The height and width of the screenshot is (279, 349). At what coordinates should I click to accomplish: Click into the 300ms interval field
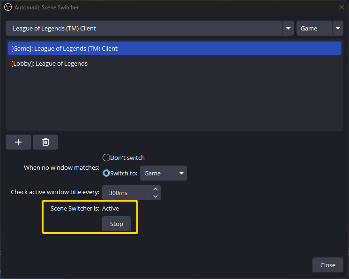coord(126,193)
